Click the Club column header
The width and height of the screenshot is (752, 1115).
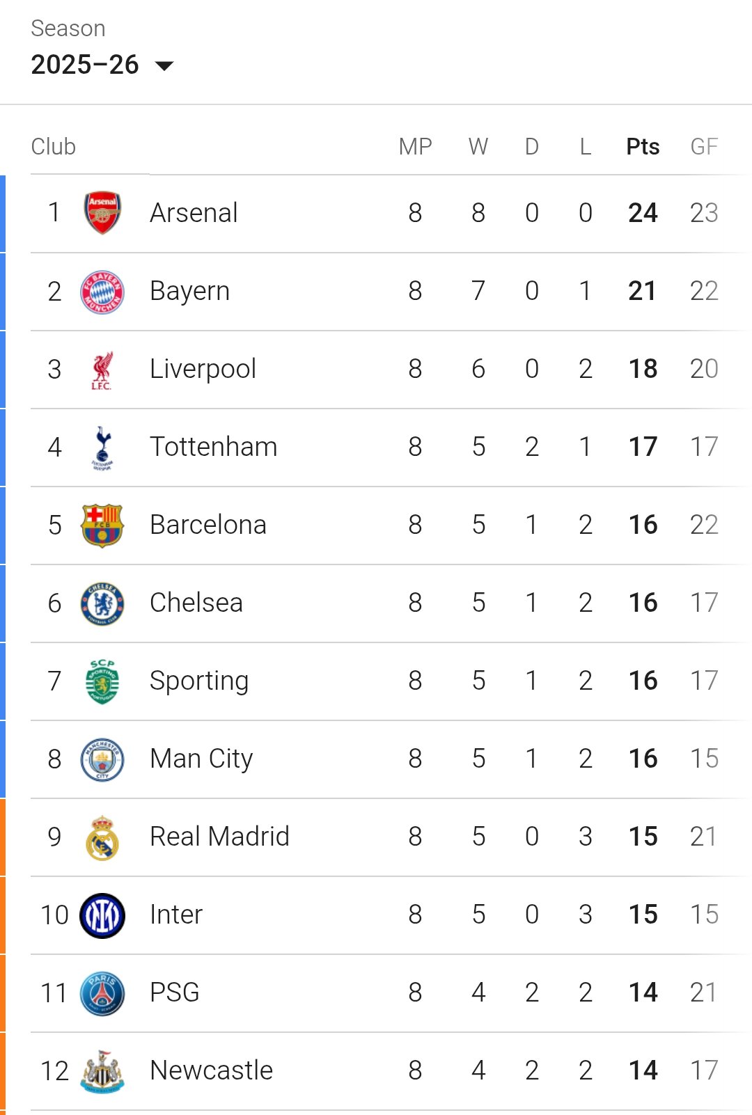tap(54, 147)
